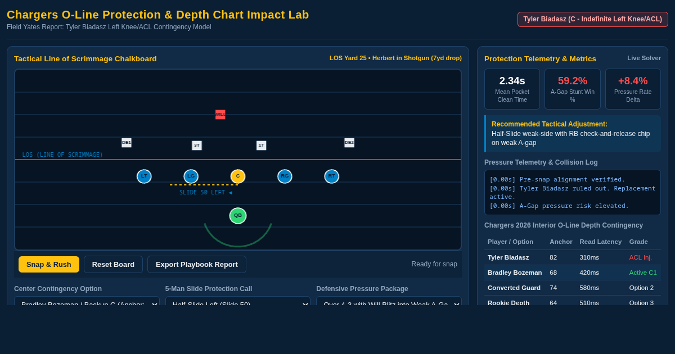
Task: Click the DE2 defender marker
Action: click(x=349, y=143)
